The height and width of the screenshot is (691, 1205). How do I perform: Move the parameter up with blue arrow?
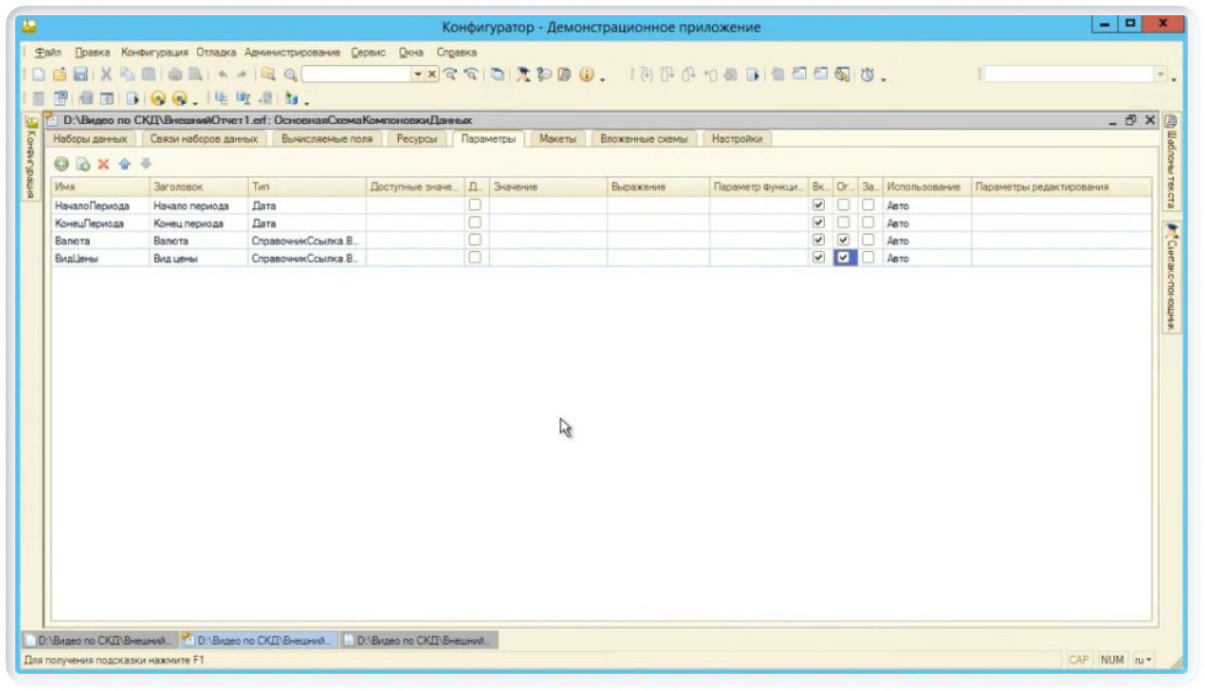click(124, 164)
